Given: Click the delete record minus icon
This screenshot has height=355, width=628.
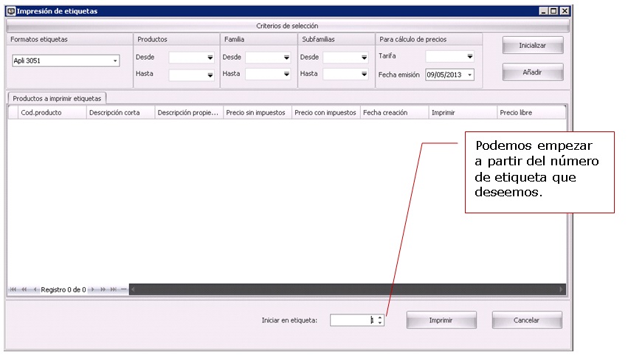Looking at the screenshot, I should (123, 289).
